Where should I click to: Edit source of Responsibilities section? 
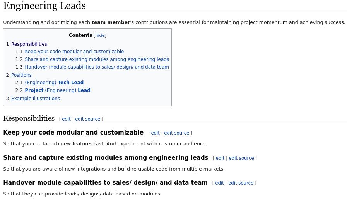click(88, 119)
